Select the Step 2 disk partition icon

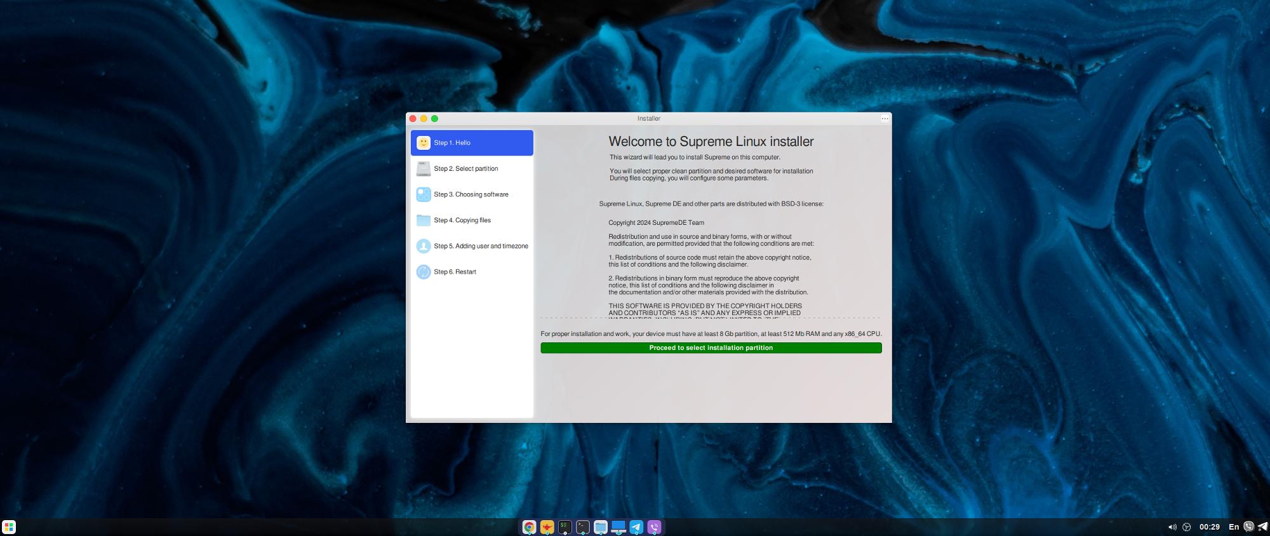(x=424, y=169)
